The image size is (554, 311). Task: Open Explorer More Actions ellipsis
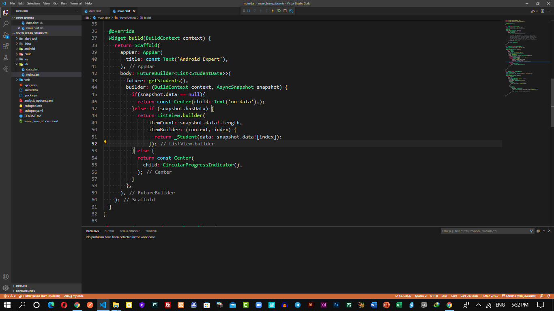click(76, 11)
